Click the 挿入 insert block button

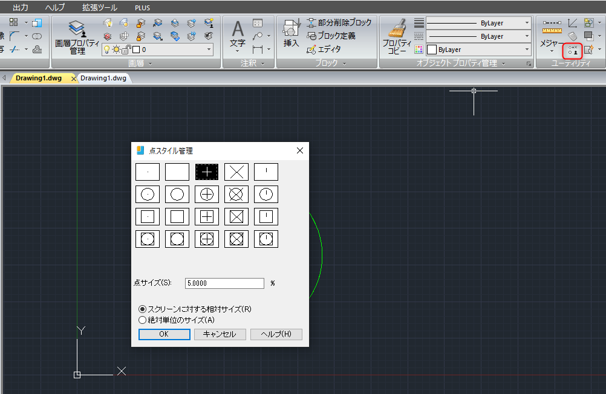[x=291, y=34]
